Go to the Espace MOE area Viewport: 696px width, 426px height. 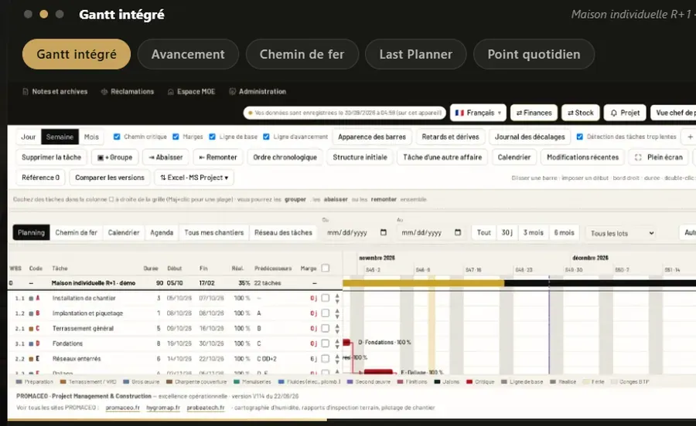pyautogui.click(x=191, y=92)
